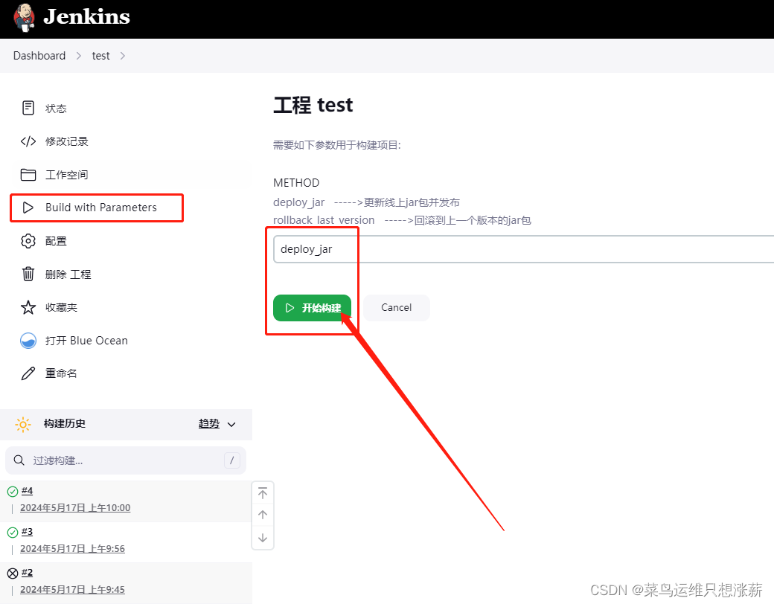The width and height of the screenshot is (774, 604).
Task: Jump to top of build history
Action: tap(263, 493)
